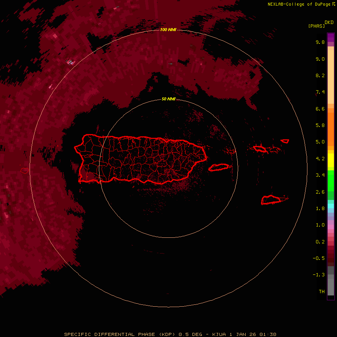337x337 pixels.
Task: Click the 9.8 value on the color scale
Action: tap(320, 42)
